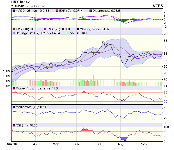Click the black Closing Price legend swatch

tap(77, 29)
